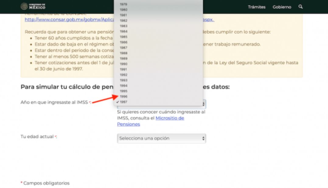Open the search magnifier icon
328x188 pixels.
tap(301, 7)
